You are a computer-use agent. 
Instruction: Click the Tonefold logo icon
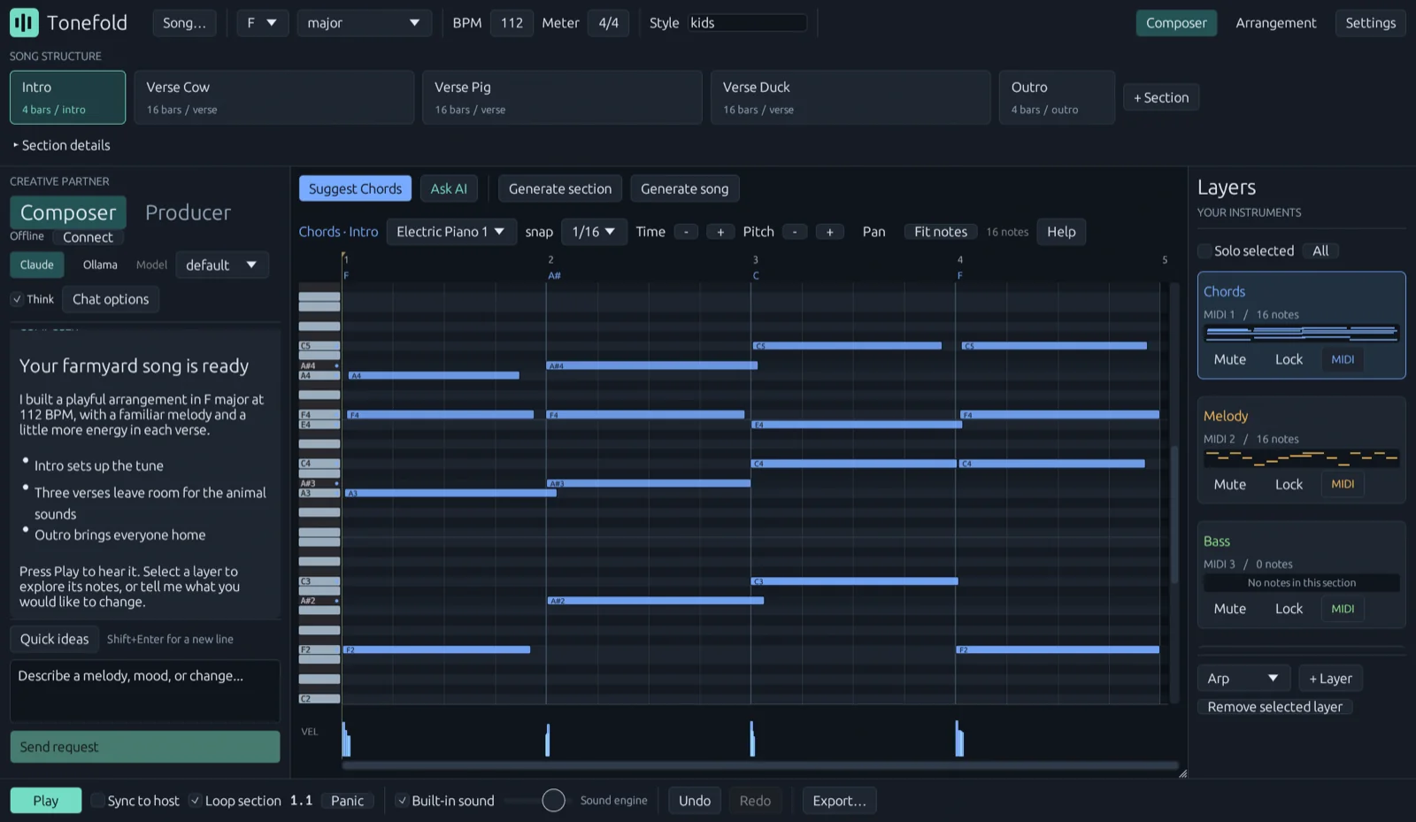[x=24, y=23]
